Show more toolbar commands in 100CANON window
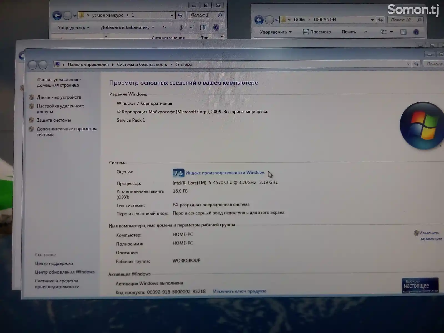 click(365, 32)
